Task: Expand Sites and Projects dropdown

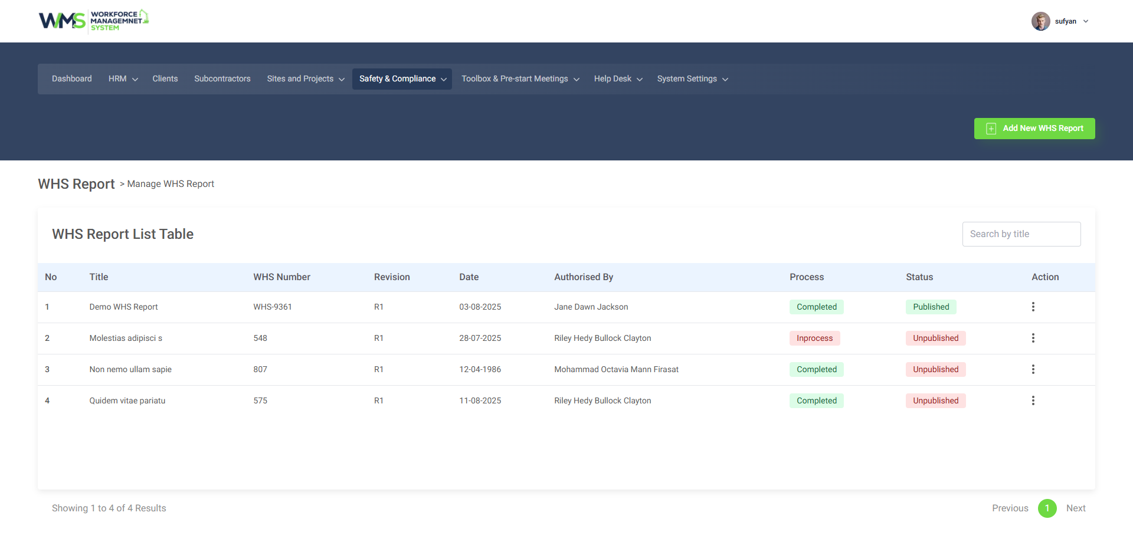Action: 305,79
